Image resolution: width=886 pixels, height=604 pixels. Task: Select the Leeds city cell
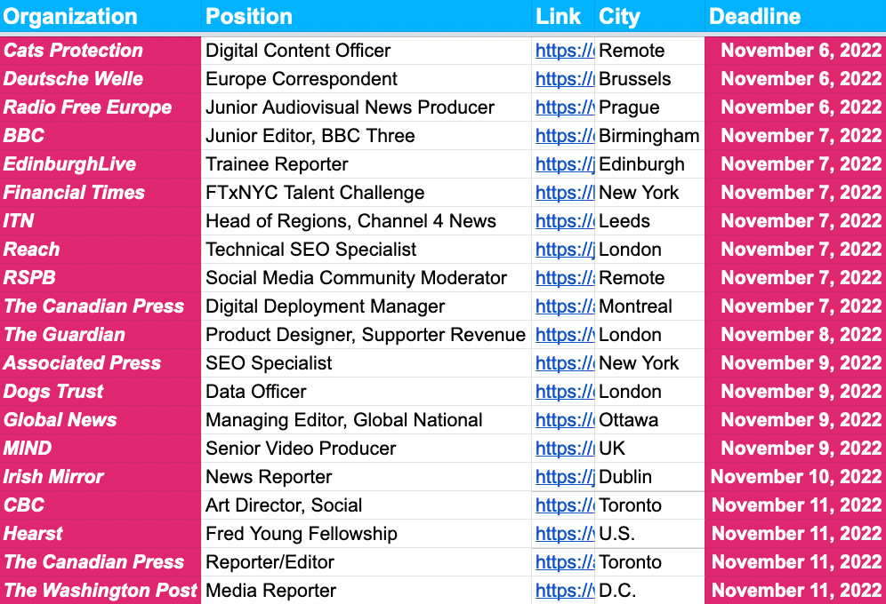649,221
